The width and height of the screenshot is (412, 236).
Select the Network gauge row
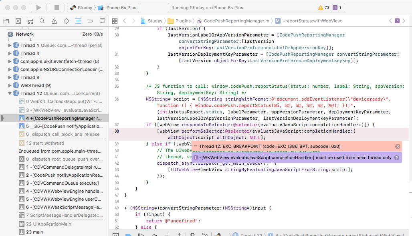pyautogui.click(x=55, y=34)
